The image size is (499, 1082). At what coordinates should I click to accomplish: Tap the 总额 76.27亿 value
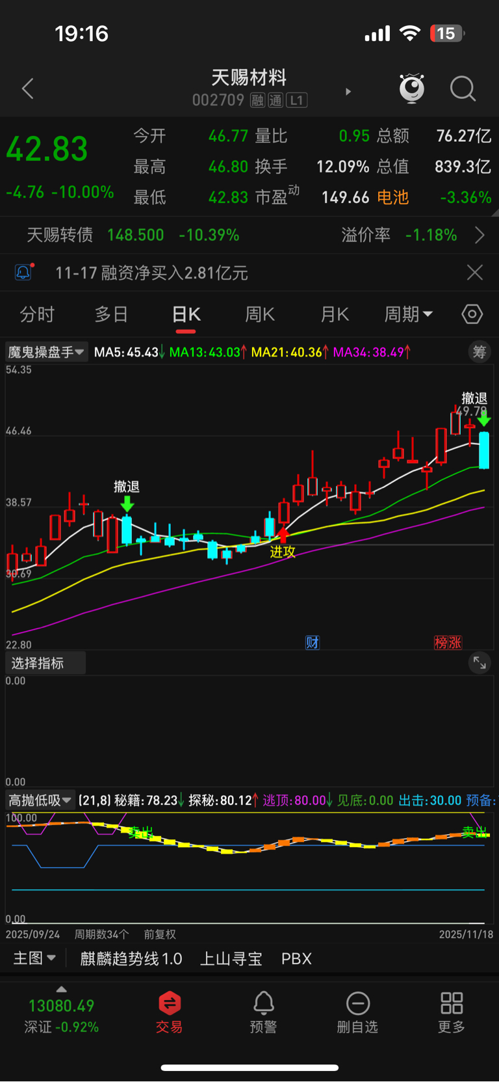pyautogui.click(x=464, y=135)
